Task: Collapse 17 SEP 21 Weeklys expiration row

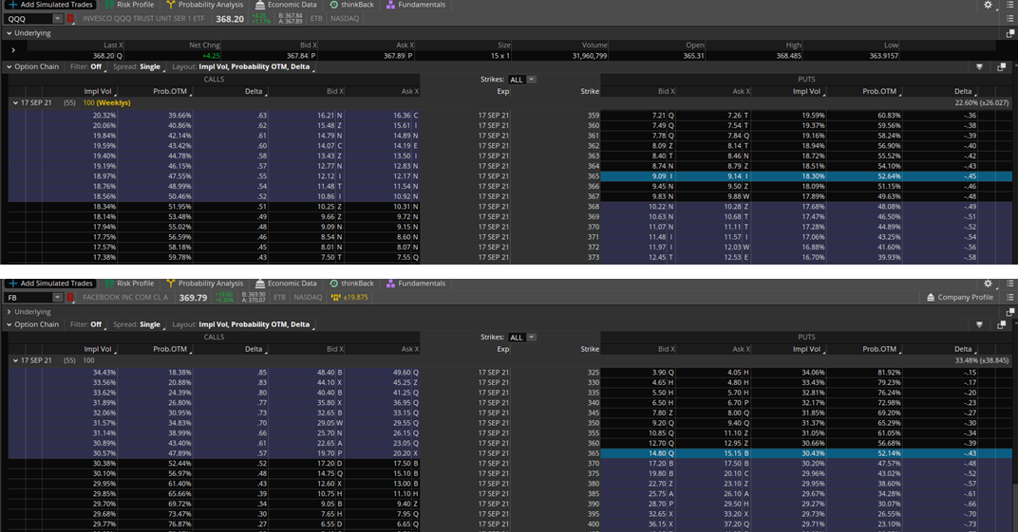Action: click(15, 101)
